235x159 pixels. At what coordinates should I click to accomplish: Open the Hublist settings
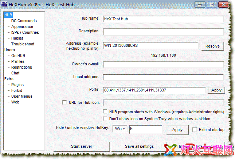pyautogui.click(x=17, y=38)
